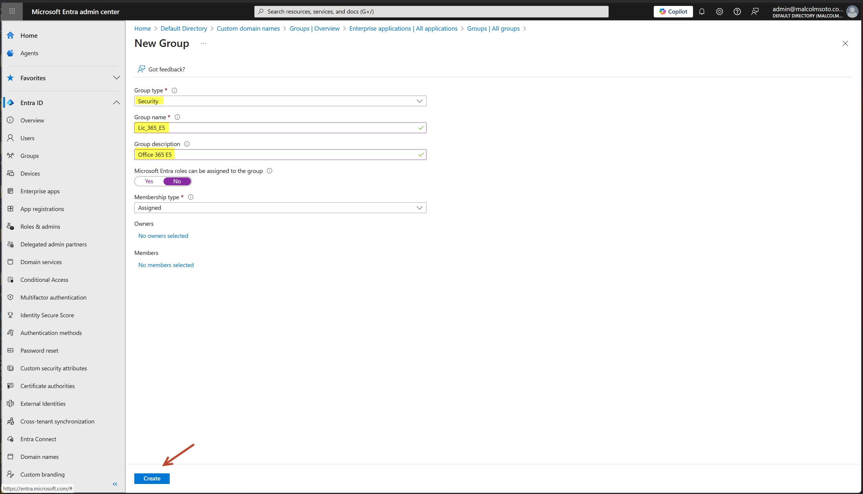
Task: Set Entra roles toggle to No
Action: [177, 181]
